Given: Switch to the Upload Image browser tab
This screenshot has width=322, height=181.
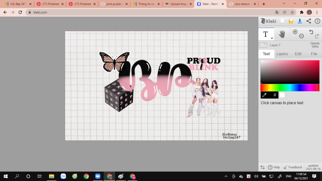Looking at the screenshot, I should (x=178, y=4).
